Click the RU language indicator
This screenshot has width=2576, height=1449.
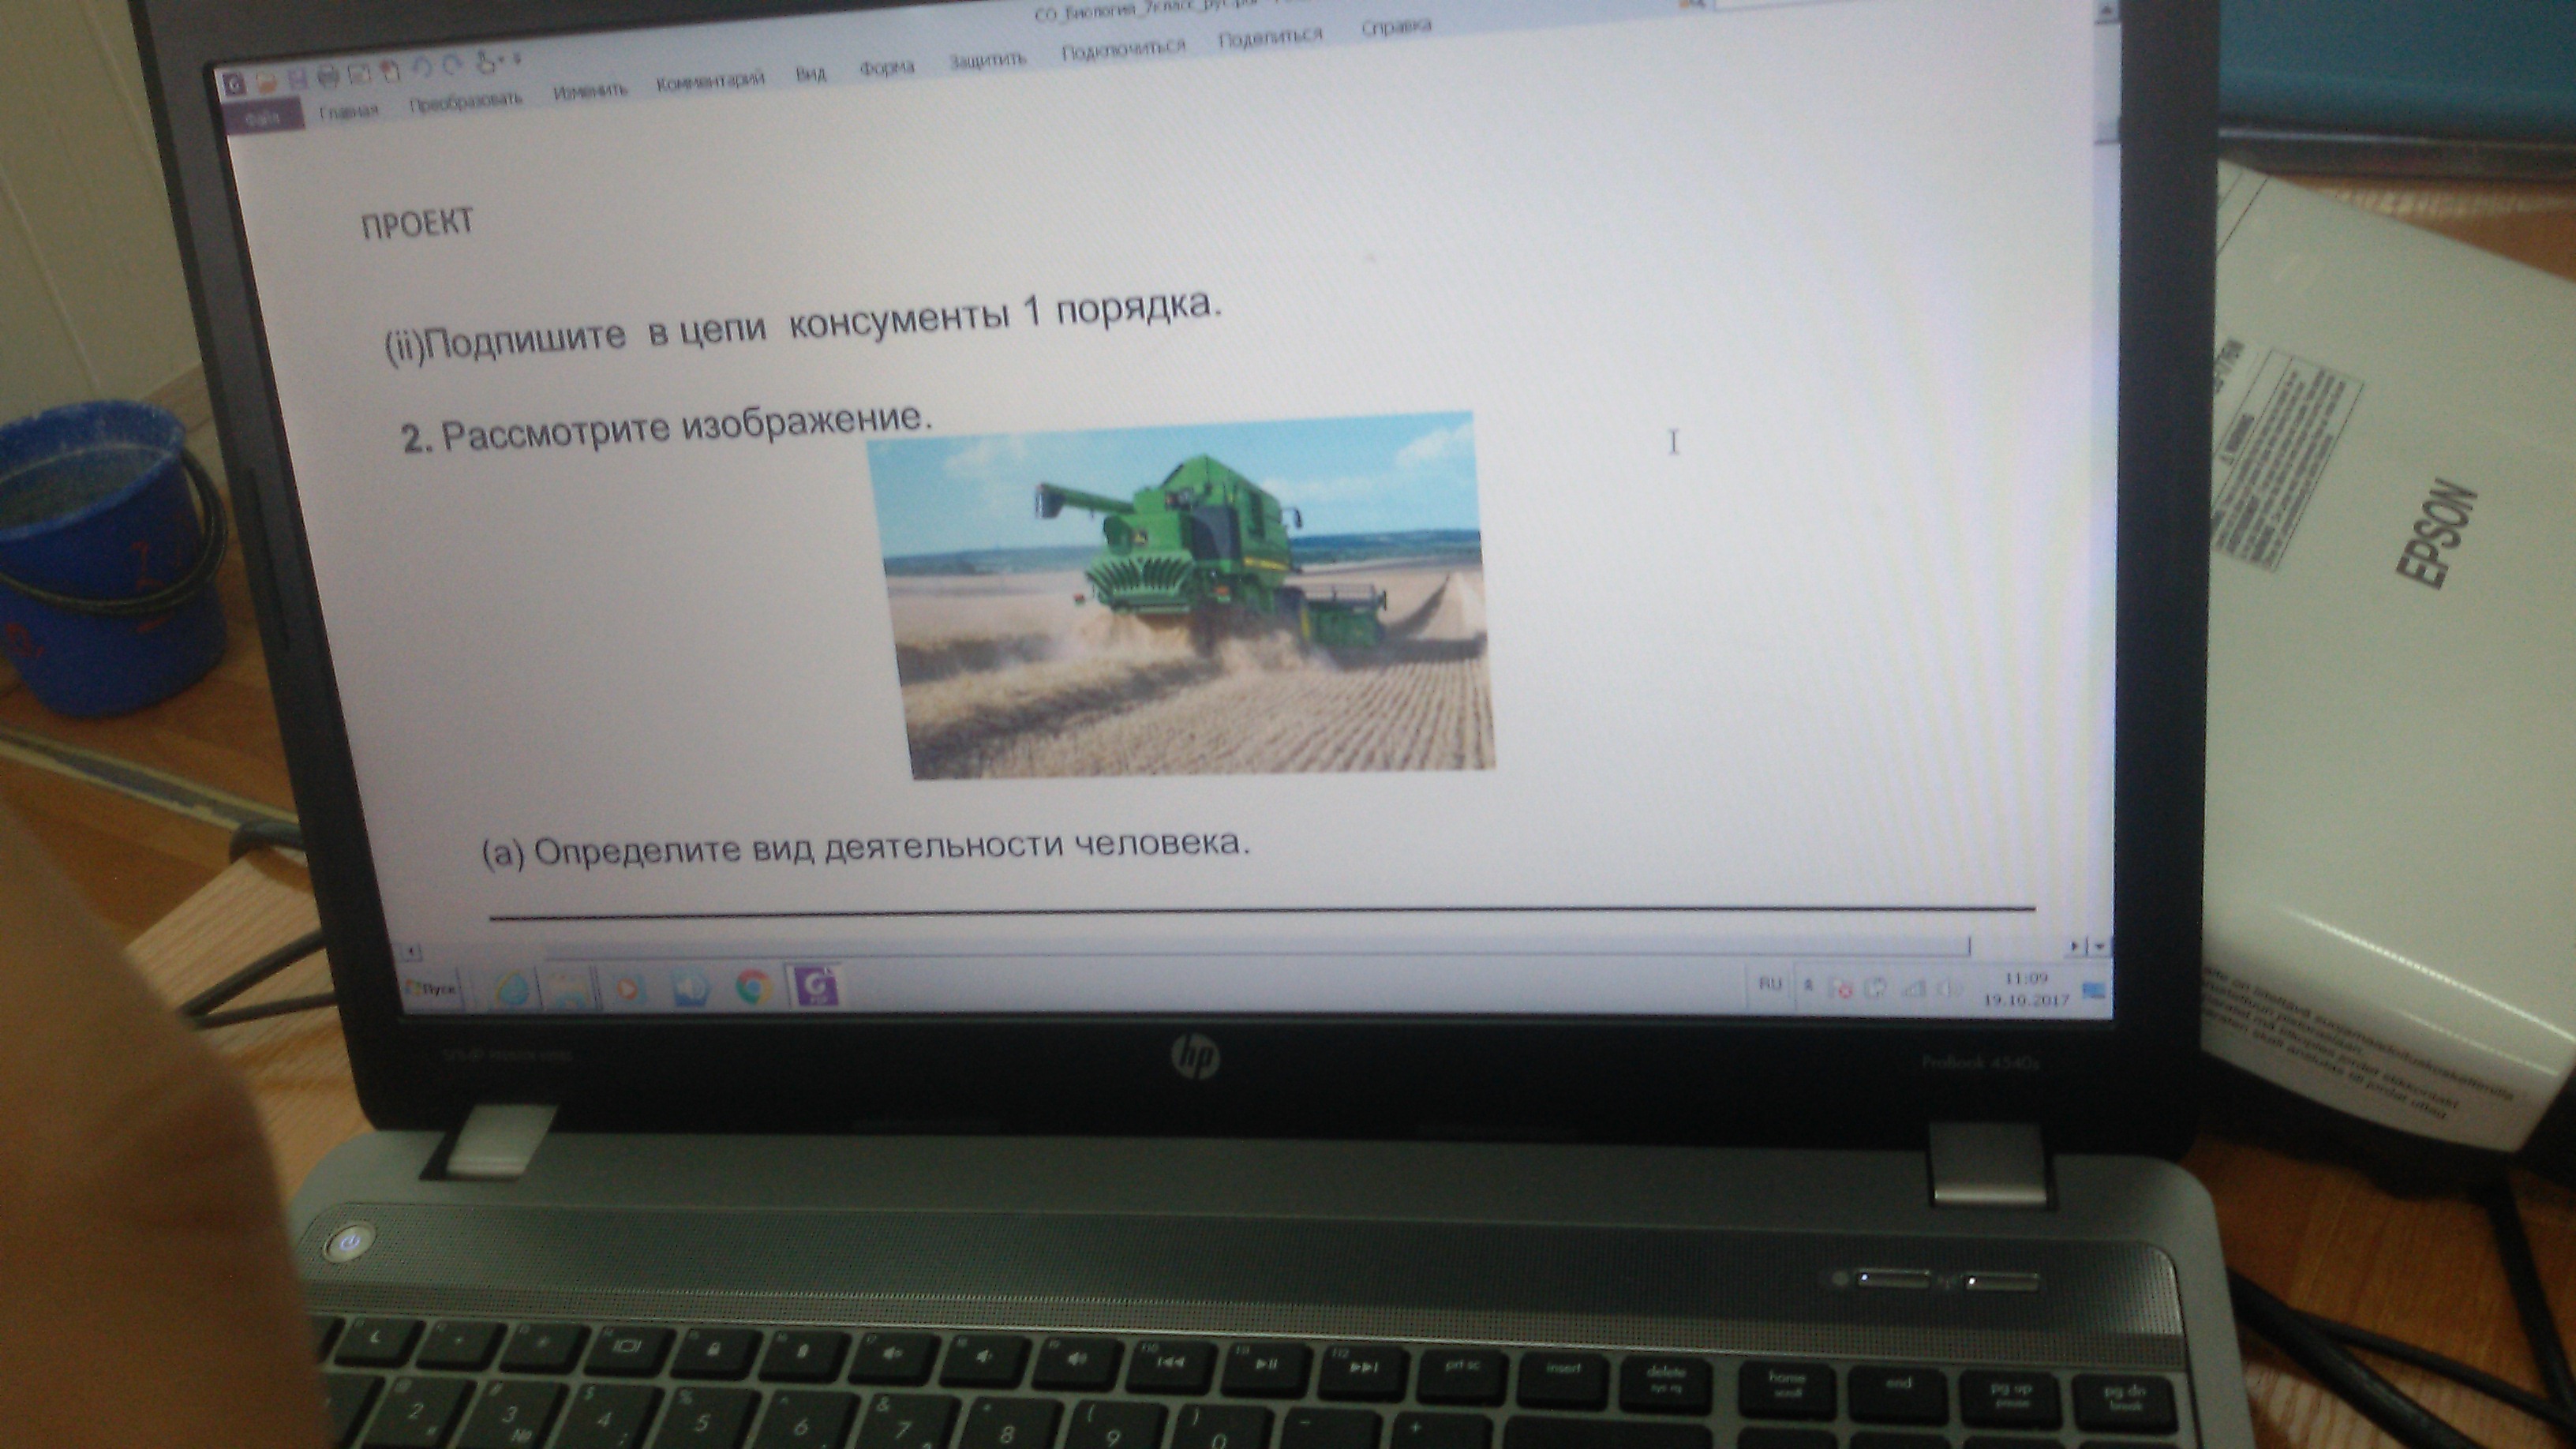1770,984
